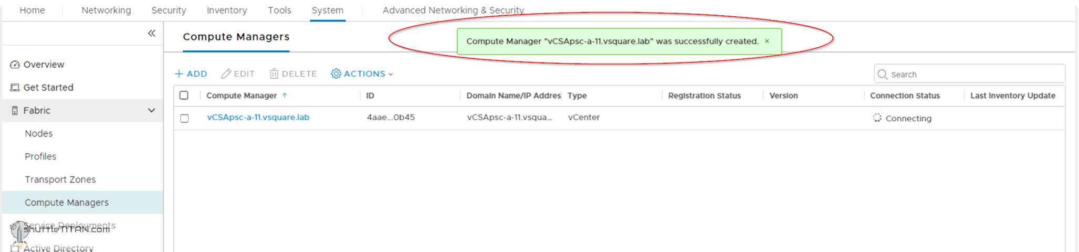The width and height of the screenshot is (1079, 252).
Task: Open the Advanced Networking & Security tab
Action: pyautogui.click(x=453, y=10)
